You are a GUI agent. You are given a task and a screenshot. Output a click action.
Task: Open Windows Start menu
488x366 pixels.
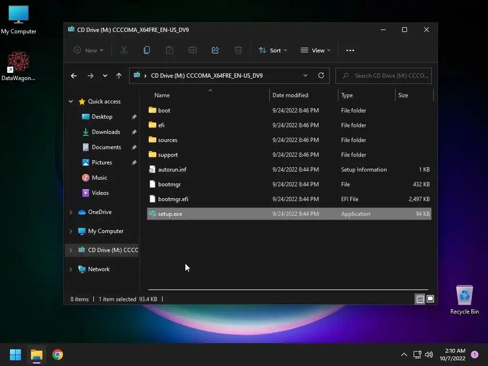click(x=15, y=355)
